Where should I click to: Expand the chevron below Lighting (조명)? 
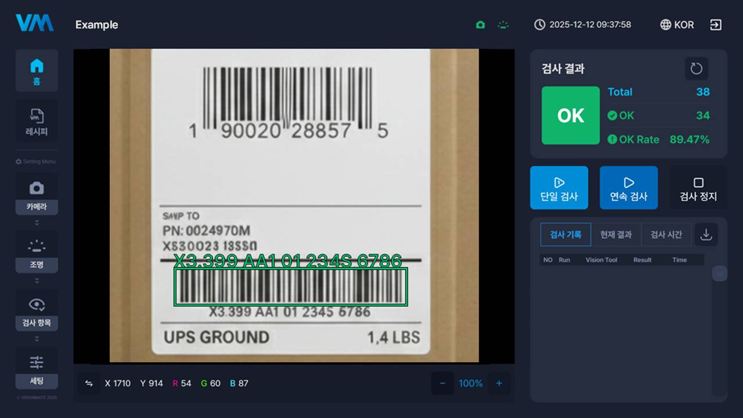click(x=37, y=280)
